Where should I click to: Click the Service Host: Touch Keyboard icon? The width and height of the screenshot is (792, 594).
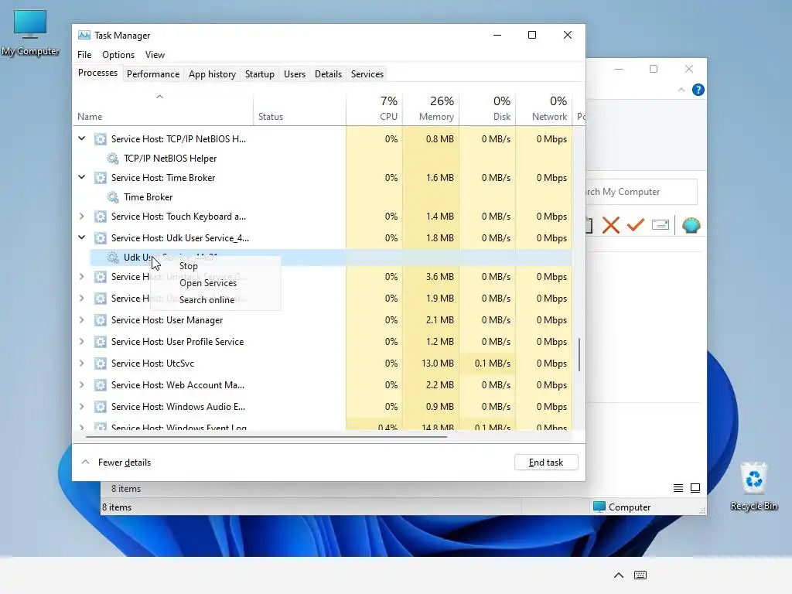click(101, 217)
